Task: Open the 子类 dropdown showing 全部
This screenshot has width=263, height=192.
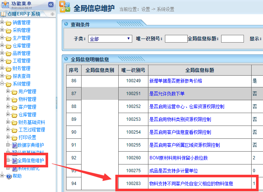Action: 110,39
